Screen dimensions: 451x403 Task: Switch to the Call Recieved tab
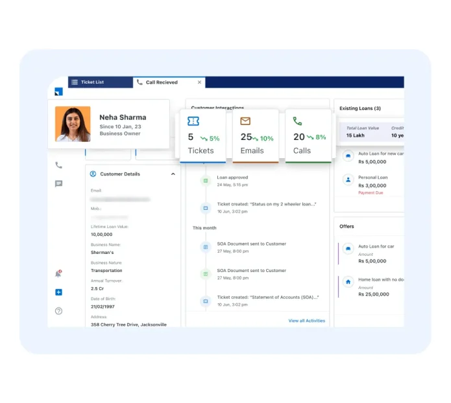[169, 82]
